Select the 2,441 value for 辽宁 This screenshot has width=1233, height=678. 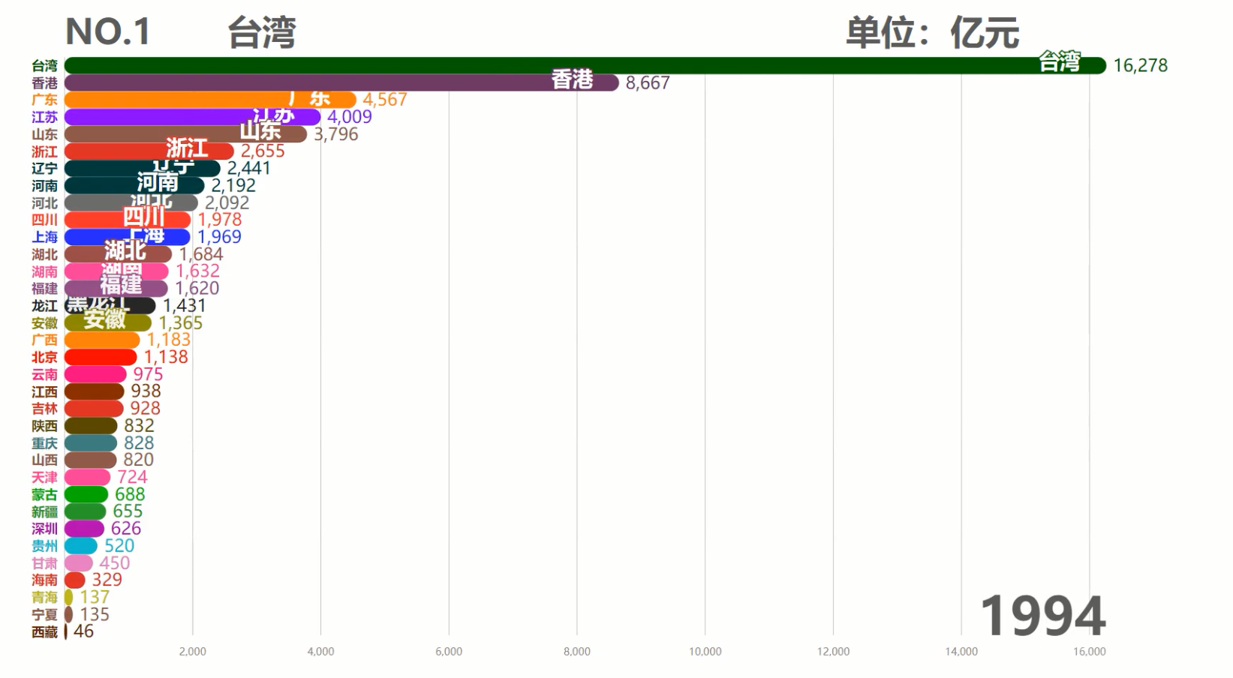(248, 168)
